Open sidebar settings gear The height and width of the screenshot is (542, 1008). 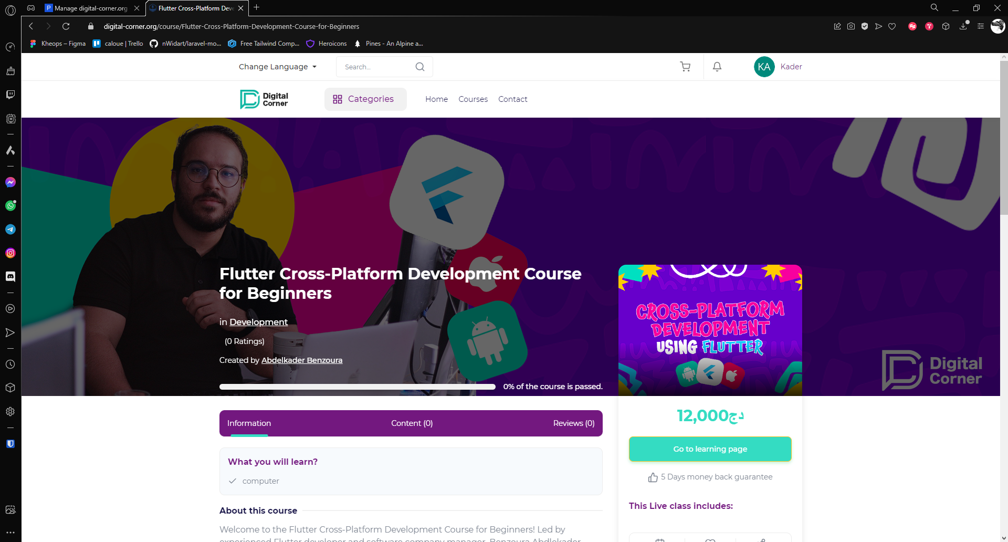(10, 412)
